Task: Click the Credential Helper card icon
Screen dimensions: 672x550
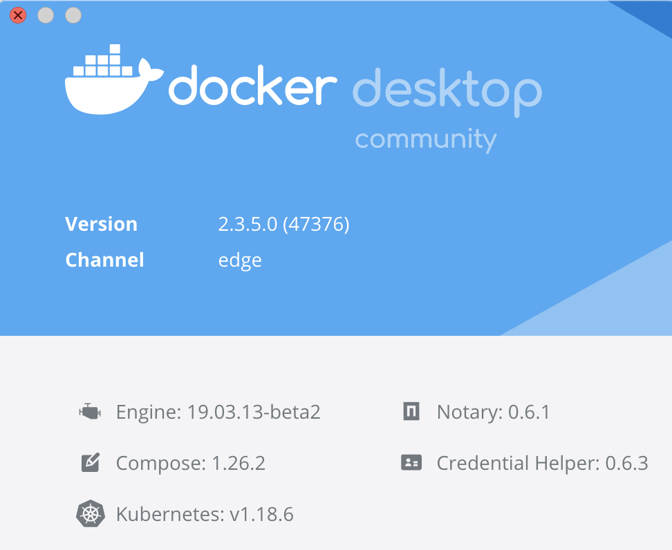Action: [x=411, y=463]
